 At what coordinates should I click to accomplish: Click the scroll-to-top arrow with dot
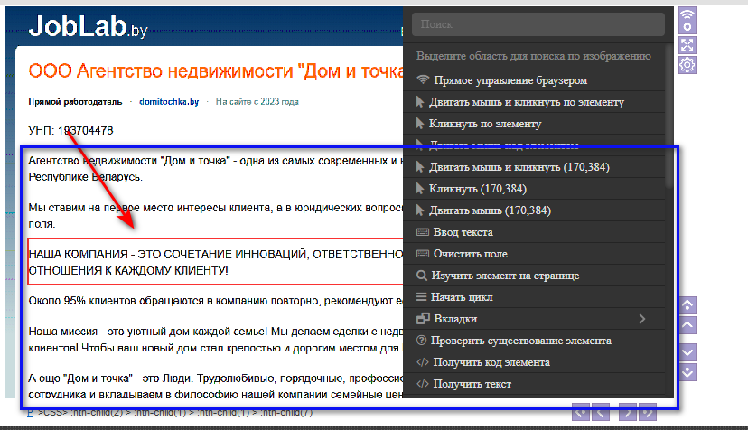[687, 305]
